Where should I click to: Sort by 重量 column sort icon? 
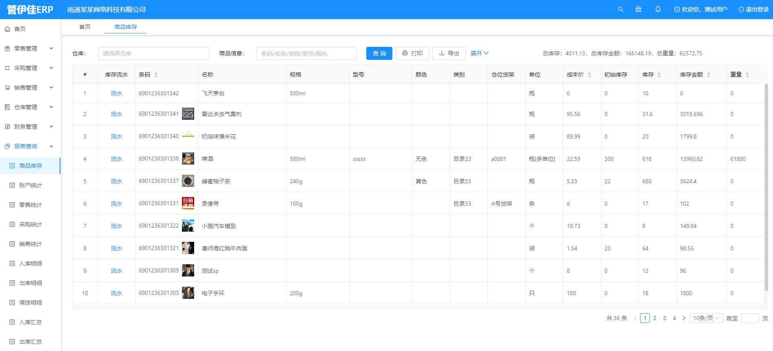[747, 75]
